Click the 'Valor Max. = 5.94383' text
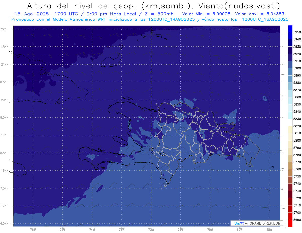Image resolution: width=302 pixels, height=233 pixels. click(x=259, y=14)
